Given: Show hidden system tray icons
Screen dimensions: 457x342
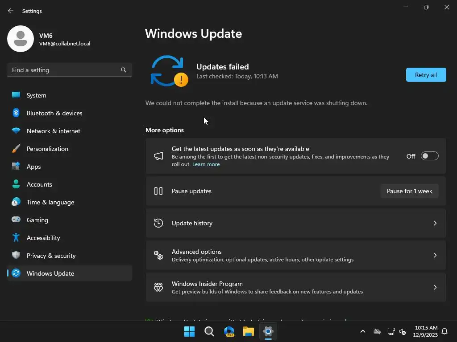Looking at the screenshot, I should coord(363,331).
